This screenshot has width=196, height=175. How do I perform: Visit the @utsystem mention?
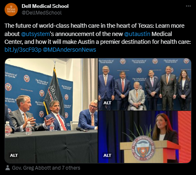click(x=36, y=34)
